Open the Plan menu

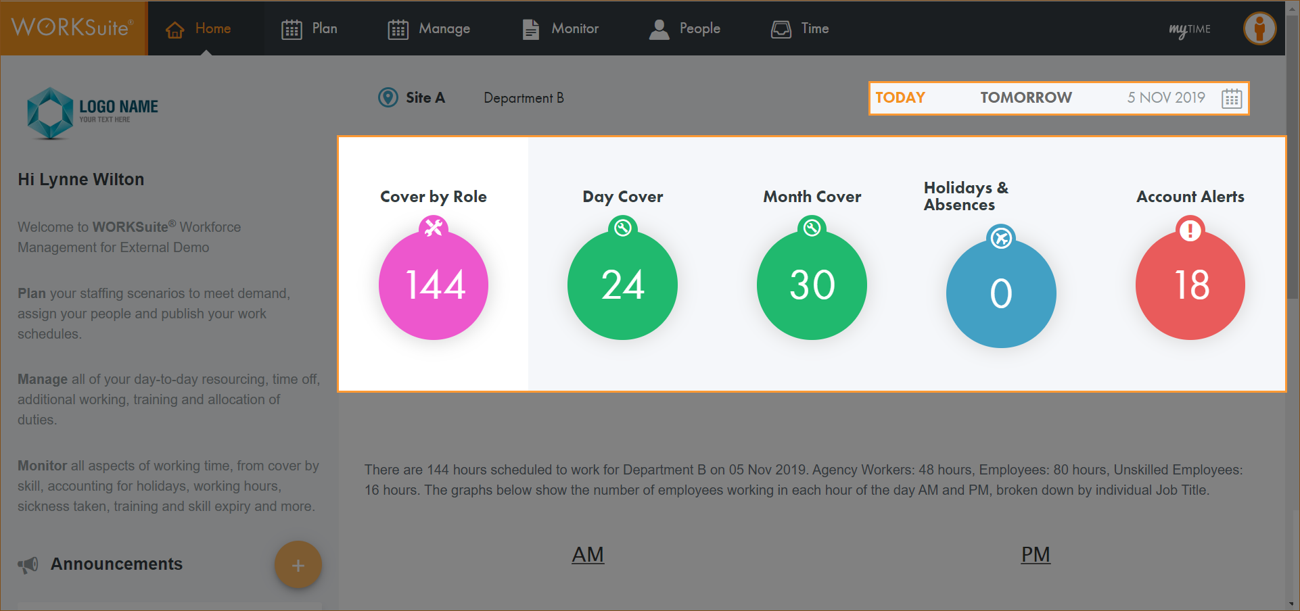(x=310, y=28)
